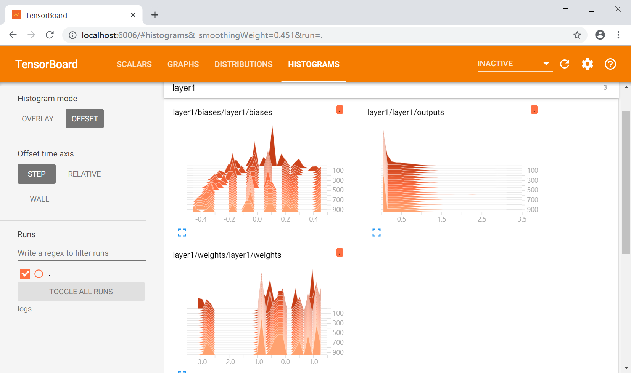Set offset time axis to RELATIVE

(84, 174)
